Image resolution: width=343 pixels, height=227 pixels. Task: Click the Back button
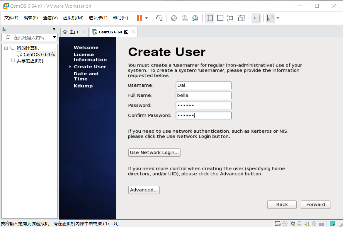tap(282, 204)
